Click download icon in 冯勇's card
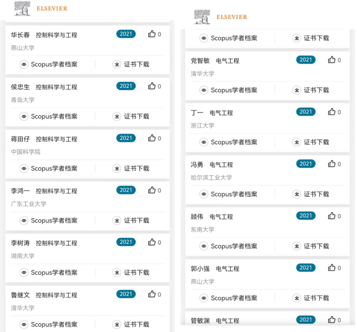 [x=297, y=194]
